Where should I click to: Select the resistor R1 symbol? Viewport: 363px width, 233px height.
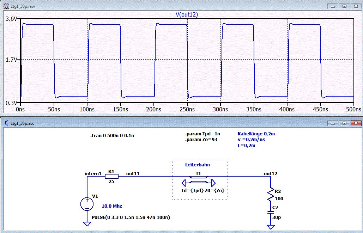tap(111, 176)
